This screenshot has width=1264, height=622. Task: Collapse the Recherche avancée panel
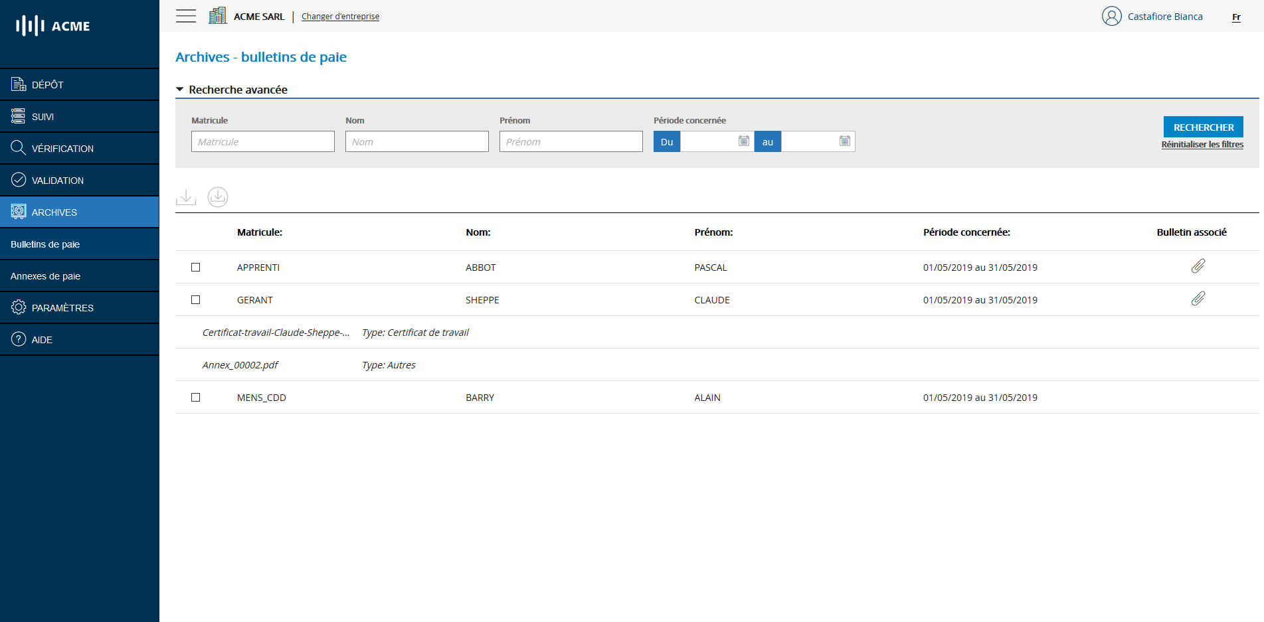(179, 88)
